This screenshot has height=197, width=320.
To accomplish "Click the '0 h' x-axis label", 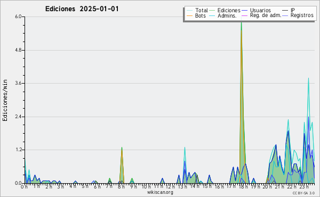I will tap(25, 187).
